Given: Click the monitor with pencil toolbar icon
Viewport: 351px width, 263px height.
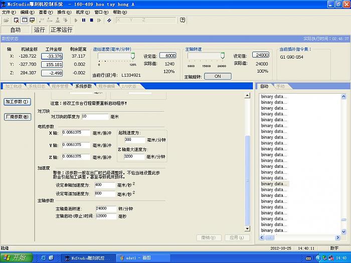Looking at the screenshot, I should [x=32, y=21].
